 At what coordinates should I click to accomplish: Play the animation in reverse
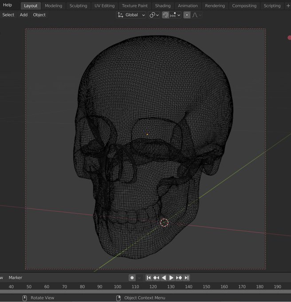tap(164, 278)
